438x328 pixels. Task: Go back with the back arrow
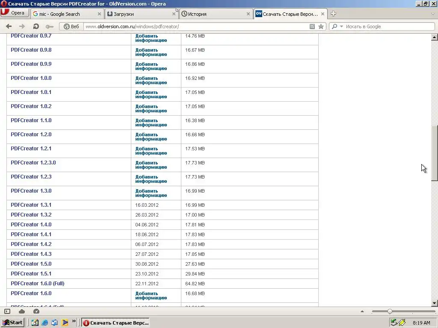pos(9,26)
